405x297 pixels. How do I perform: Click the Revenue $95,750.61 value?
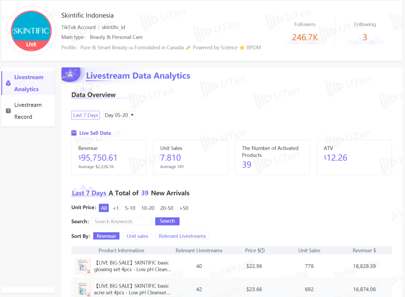point(98,158)
